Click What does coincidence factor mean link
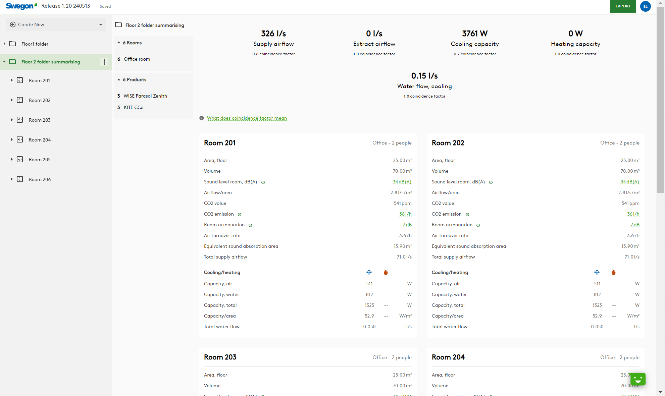Image resolution: width=665 pixels, height=396 pixels. [247, 118]
